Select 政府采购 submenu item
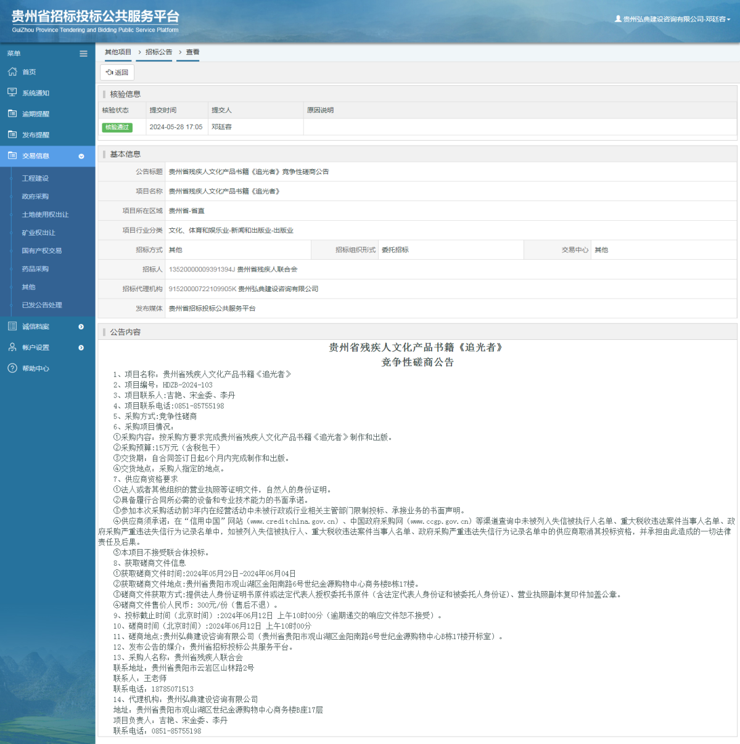Screen dimensions: 740x744 click(x=35, y=196)
